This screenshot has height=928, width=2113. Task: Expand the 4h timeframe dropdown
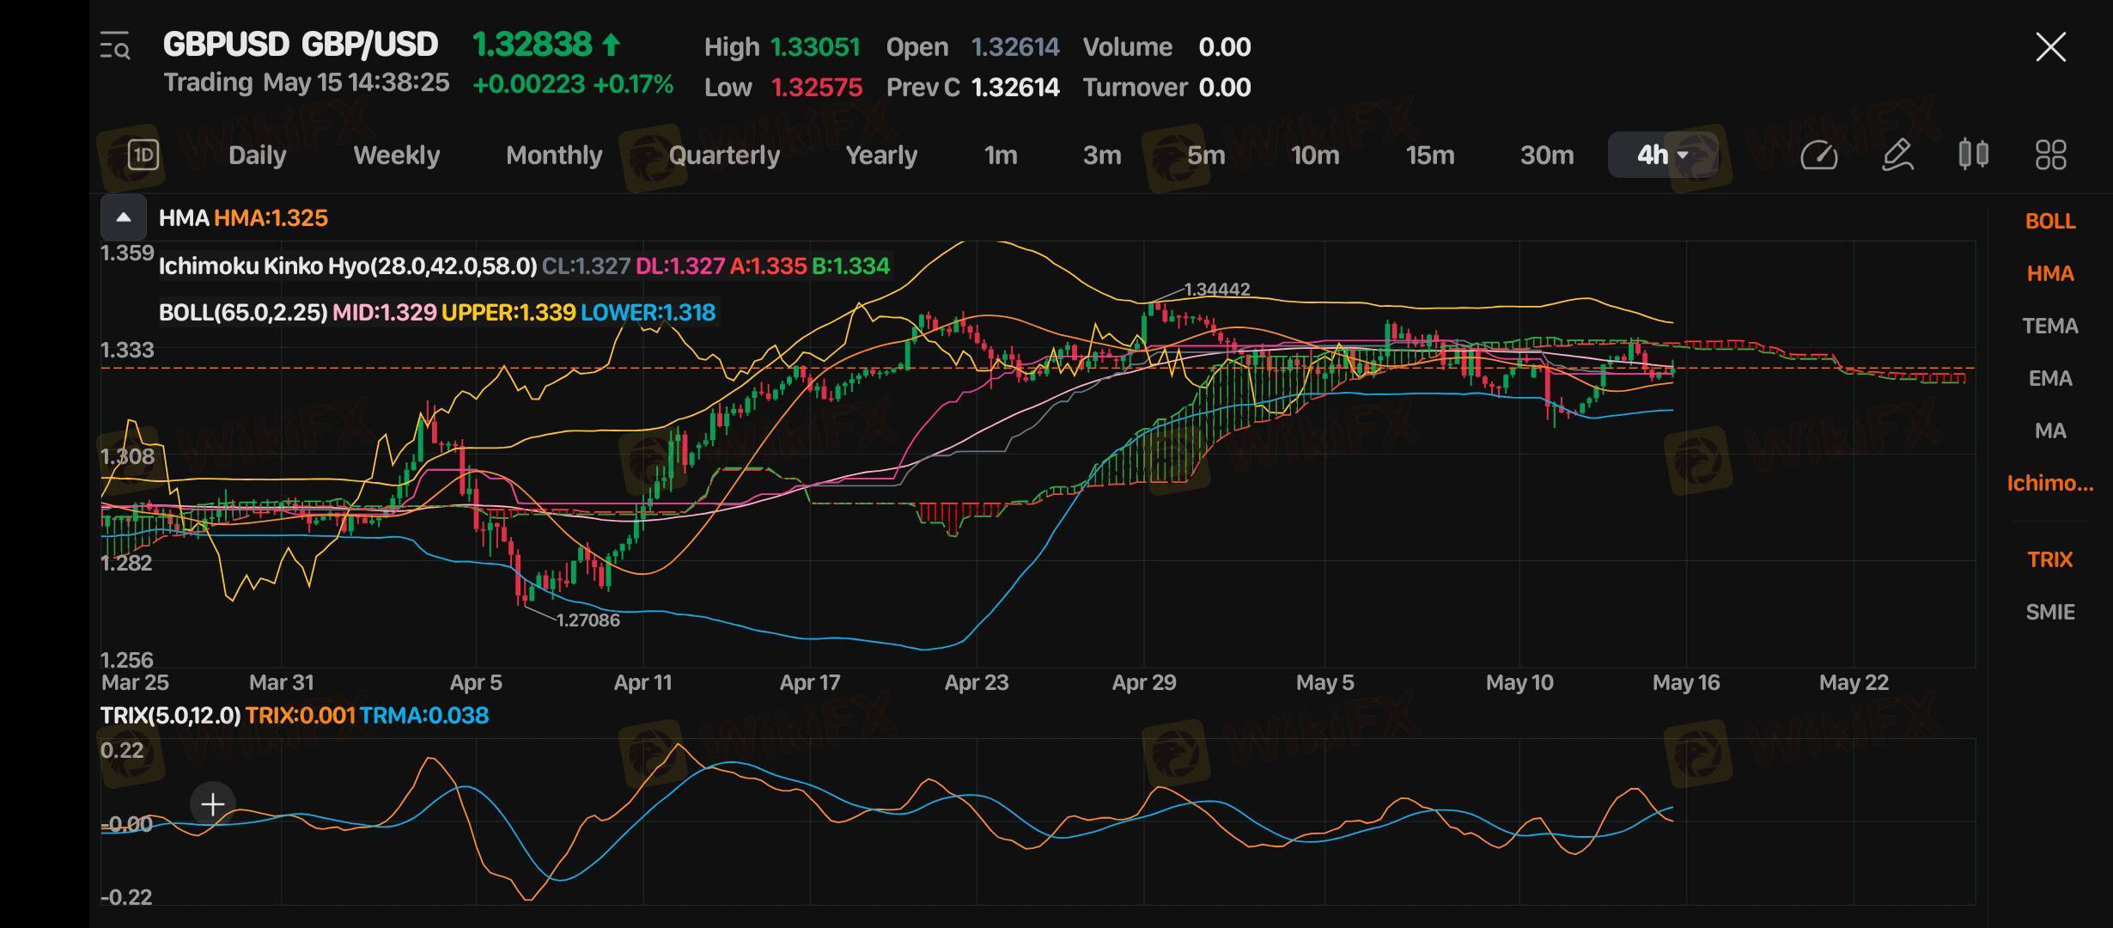point(1662,155)
